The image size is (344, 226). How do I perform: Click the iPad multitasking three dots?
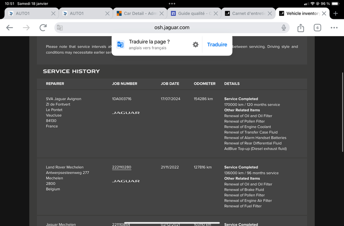[x=172, y=3]
